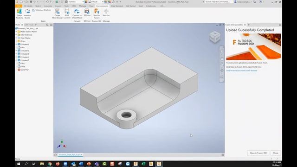Open Google Chrome from the taskbar
This screenshot has height=167, width=297.
[x=50, y=164]
